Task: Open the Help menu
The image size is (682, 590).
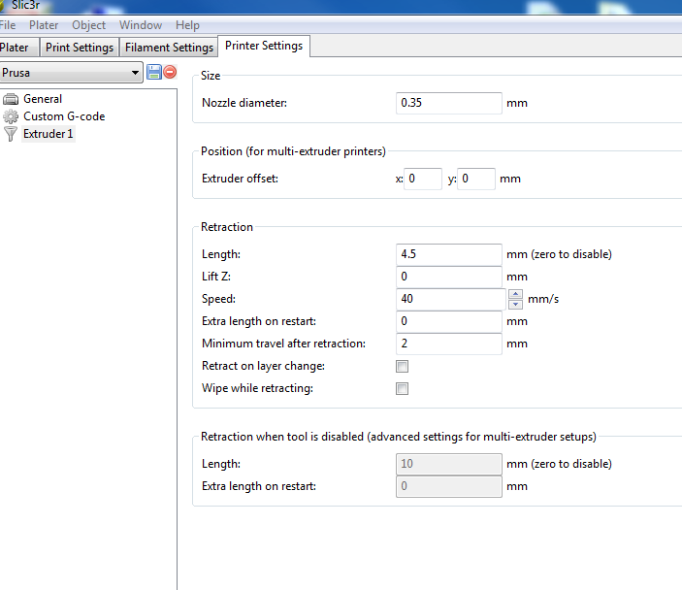Action: tap(187, 25)
